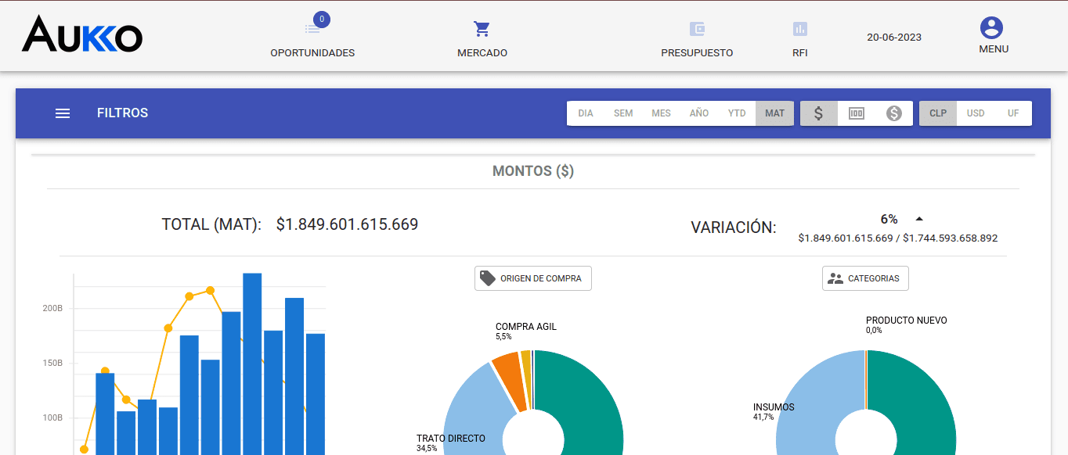Click the Origen de Compra button
This screenshot has width=1068, height=455.
click(533, 278)
